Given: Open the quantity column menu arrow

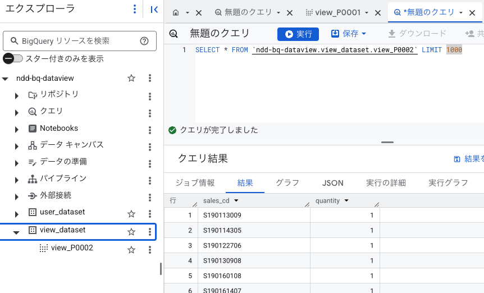Looking at the screenshot, I should click(346, 201).
